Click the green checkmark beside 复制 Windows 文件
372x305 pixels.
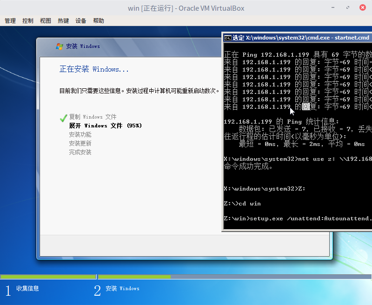(63, 118)
